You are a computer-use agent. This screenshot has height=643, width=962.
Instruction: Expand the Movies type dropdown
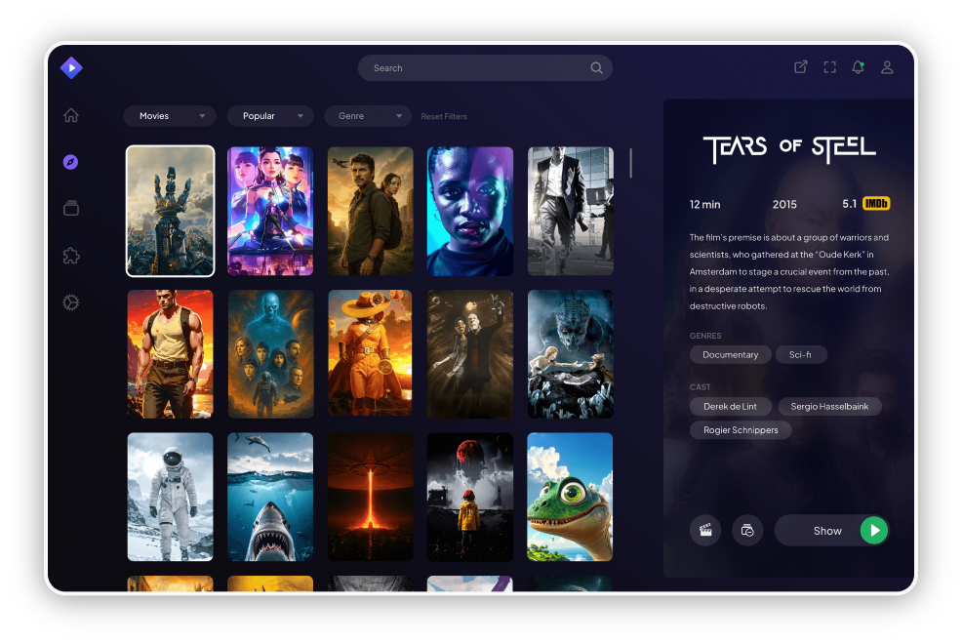(x=170, y=116)
